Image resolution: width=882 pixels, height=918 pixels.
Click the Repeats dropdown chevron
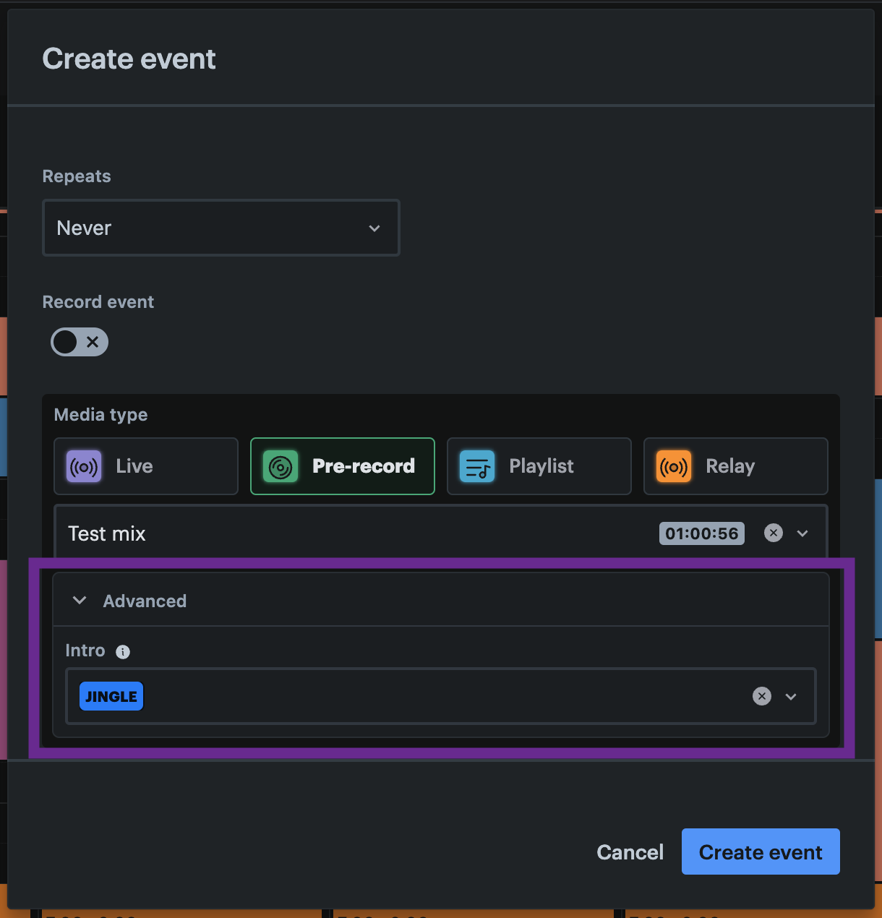(374, 228)
